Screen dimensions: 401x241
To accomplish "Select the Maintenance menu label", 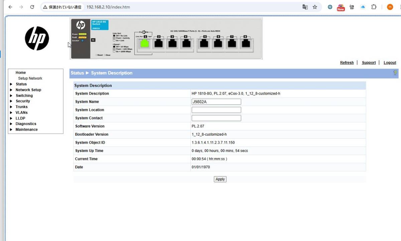I will [x=27, y=130].
